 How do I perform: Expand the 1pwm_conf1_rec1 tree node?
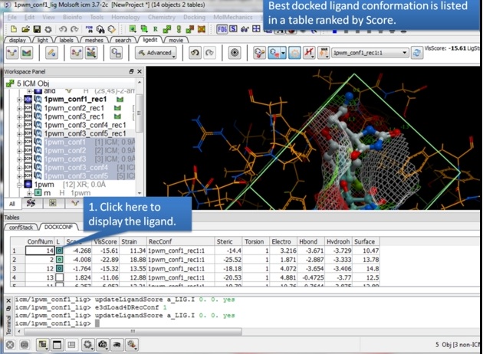click(x=20, y=100)
